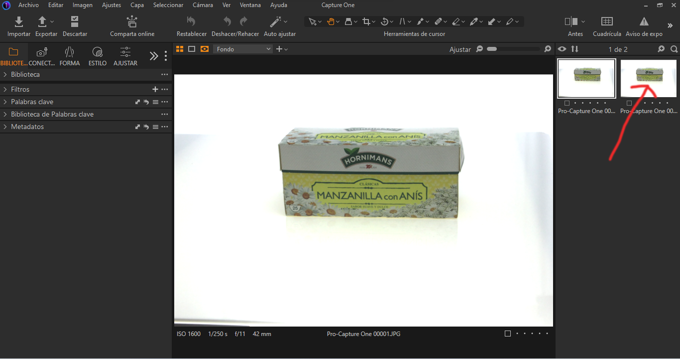680x359 pixels.
Task: Click Comparta online button
Action: click(132, 27)
